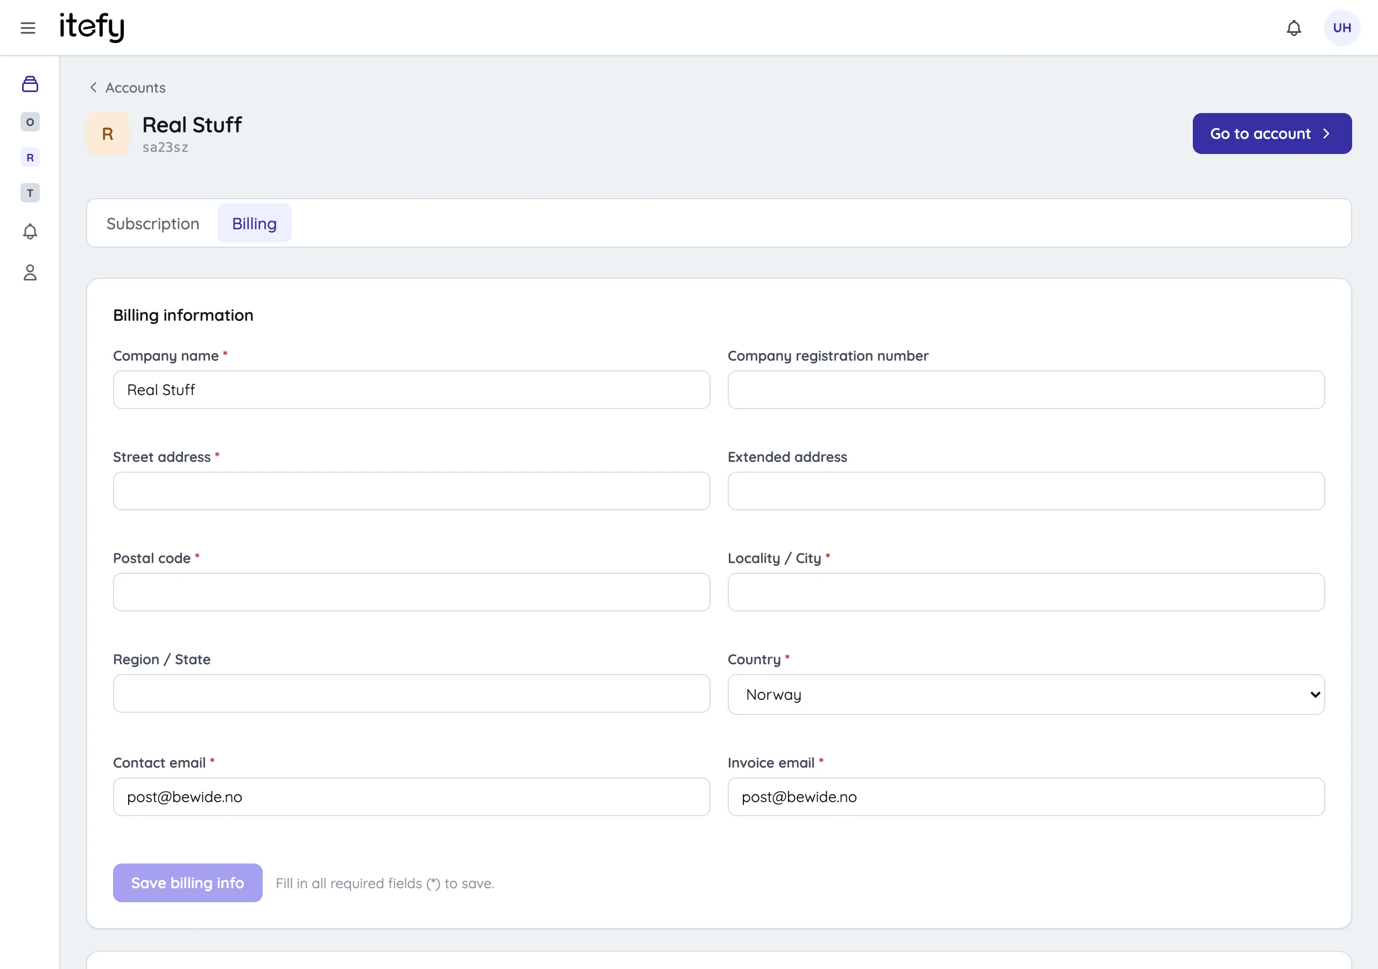Click the Postal code input
Image resolution: width=1378 pixels, height=969 pixels.
pos(411,592)
